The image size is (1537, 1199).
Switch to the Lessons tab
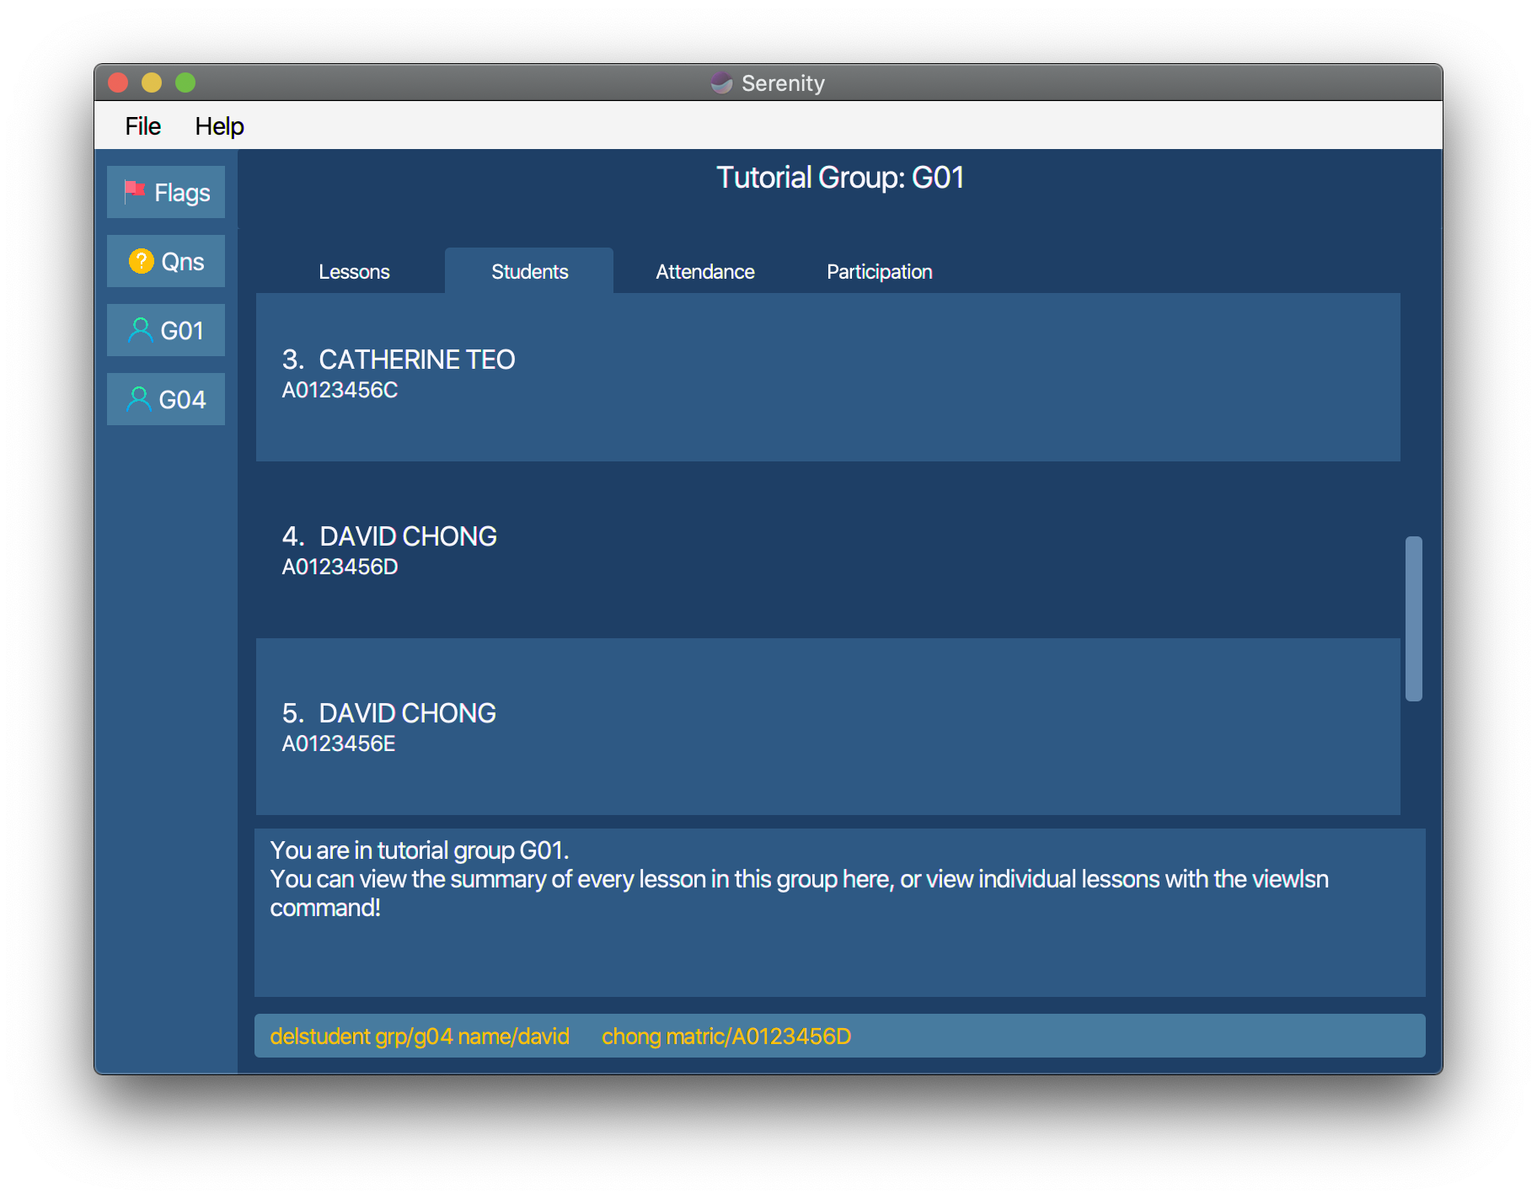coord(354,271)
